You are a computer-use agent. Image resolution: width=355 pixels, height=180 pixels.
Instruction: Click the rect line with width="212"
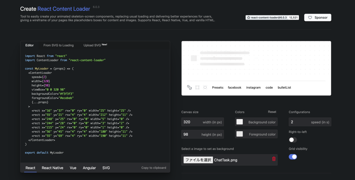[82, 115]
